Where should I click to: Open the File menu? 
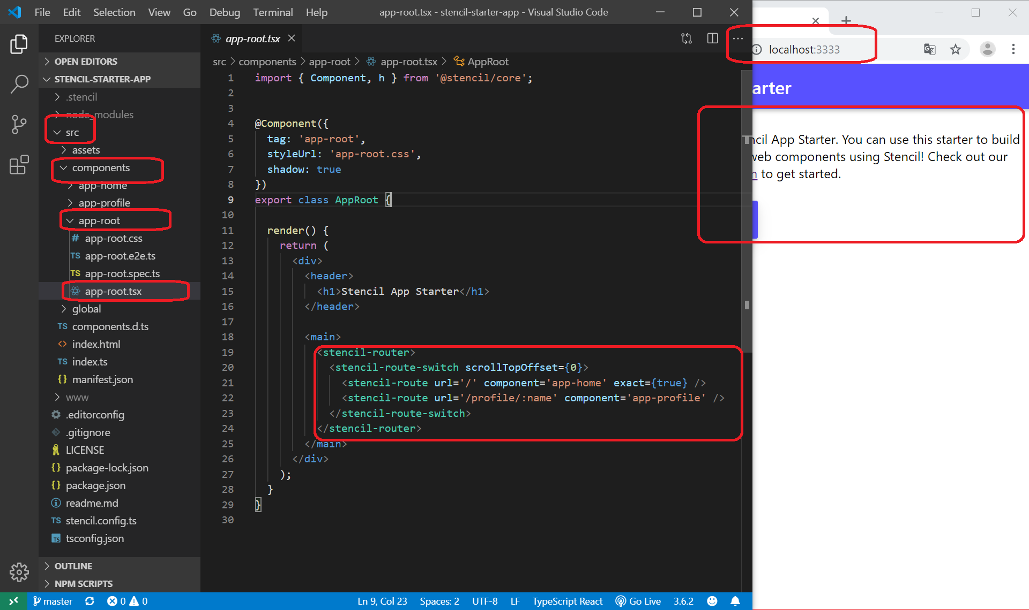(x=42, y=12)
